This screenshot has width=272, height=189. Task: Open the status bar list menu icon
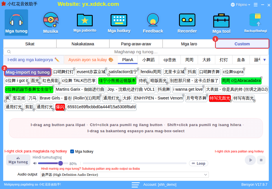[x=135, y=185]
